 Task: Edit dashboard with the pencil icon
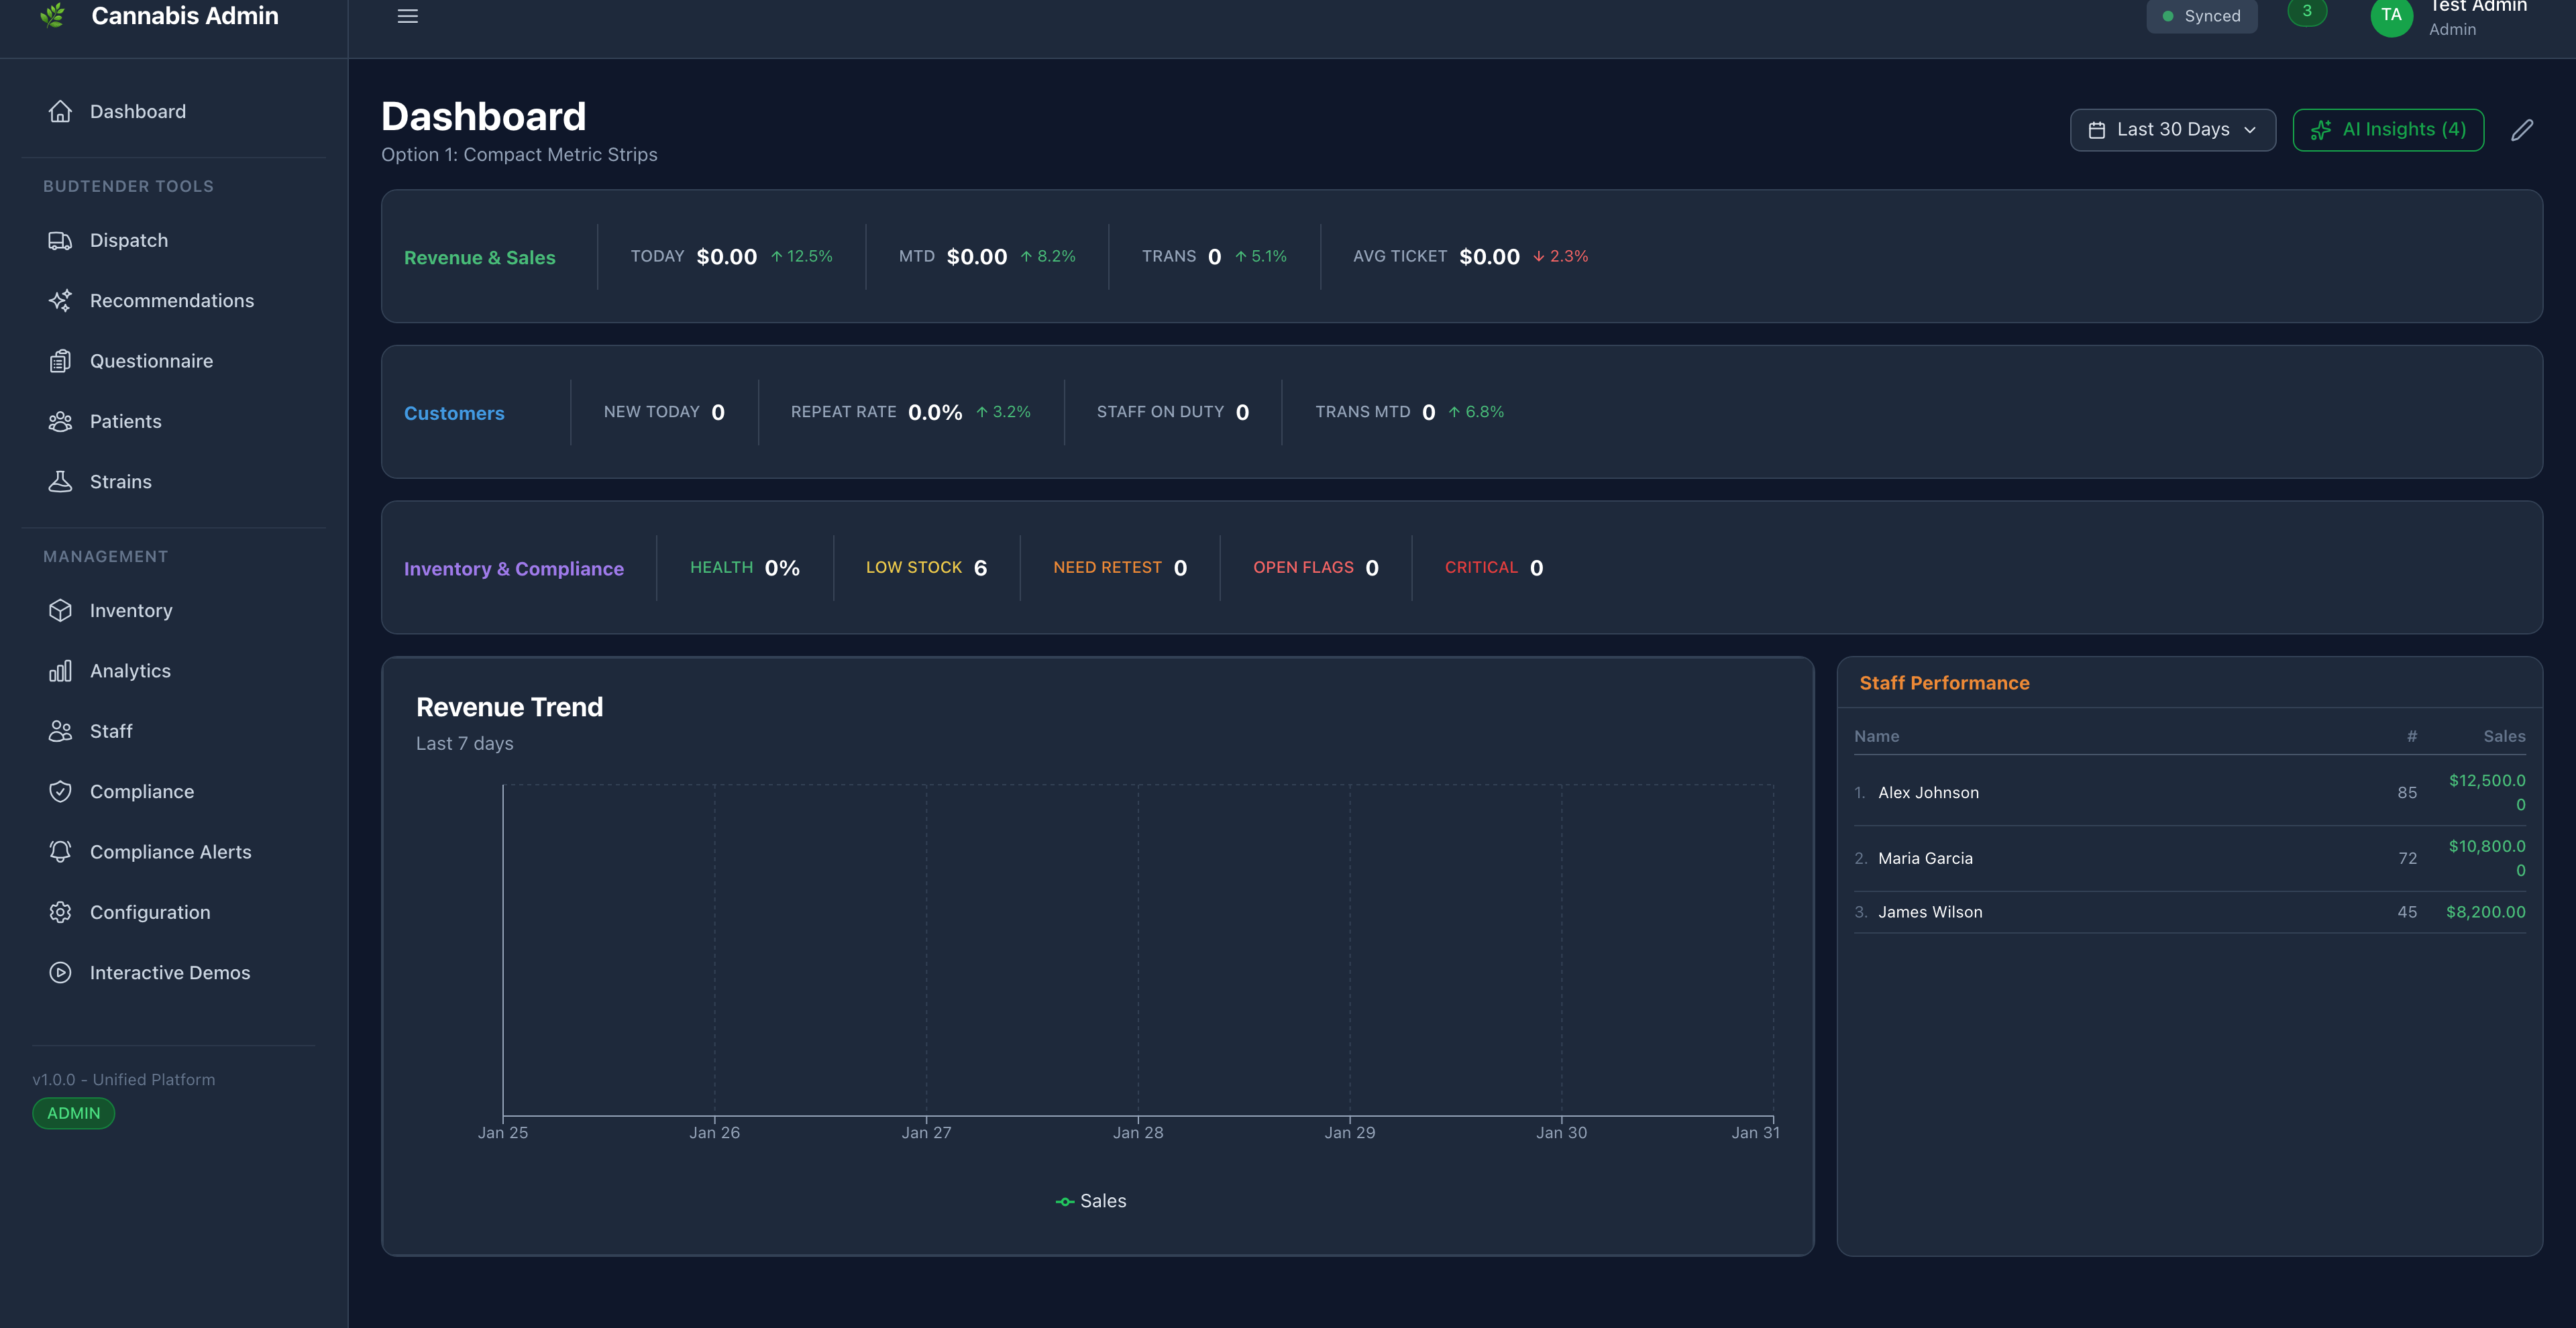(x=2524, y=129)
